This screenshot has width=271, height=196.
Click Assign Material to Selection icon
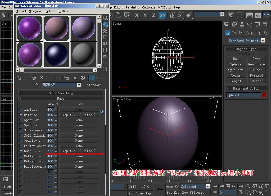[34, 78]
